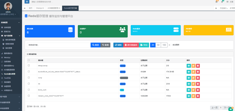This screenshot has height=111, width=235.
Task: Toggle the 自动刷新 auto-refresh switch
Action: pos(170,45)
